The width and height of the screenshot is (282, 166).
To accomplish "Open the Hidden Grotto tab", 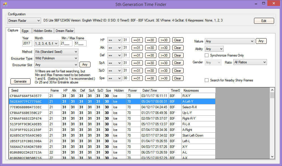I will 43,31.
